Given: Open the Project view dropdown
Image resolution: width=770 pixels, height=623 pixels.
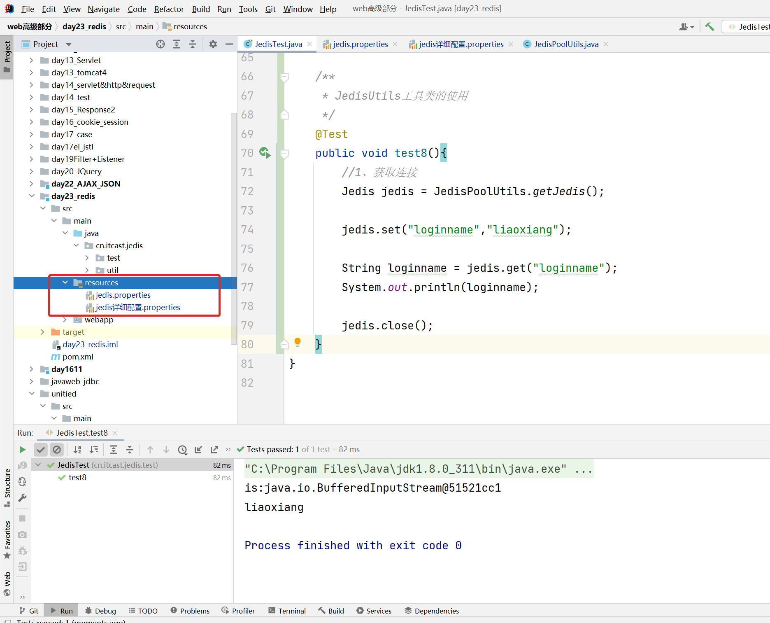Looking at the screenshot, I should [69, 44].
